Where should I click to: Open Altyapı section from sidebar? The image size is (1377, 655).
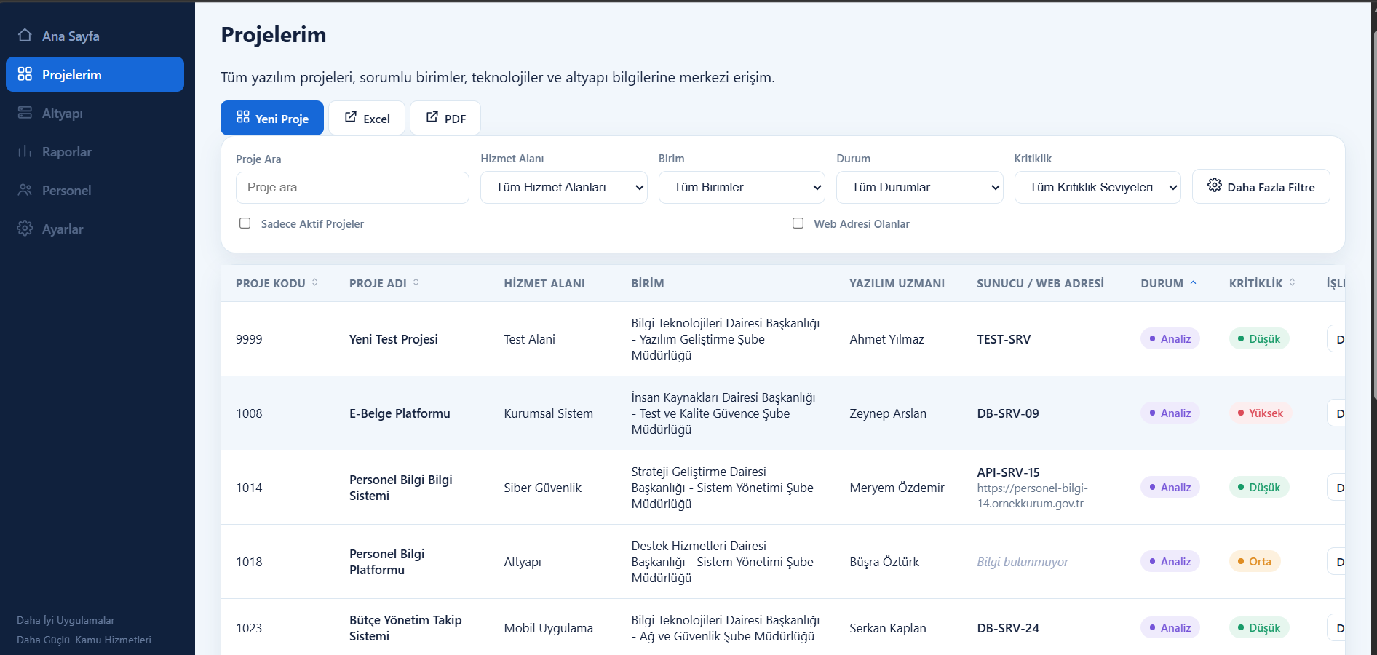coord(95,113)
